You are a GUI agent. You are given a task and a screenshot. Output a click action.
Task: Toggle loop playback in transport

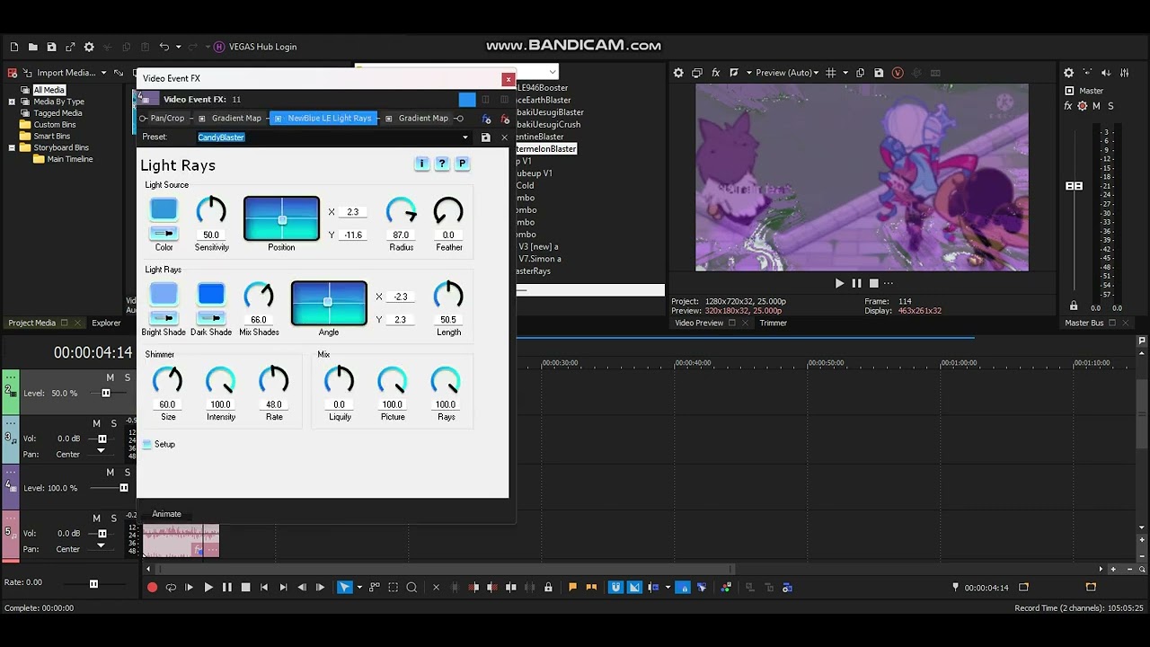171,588
